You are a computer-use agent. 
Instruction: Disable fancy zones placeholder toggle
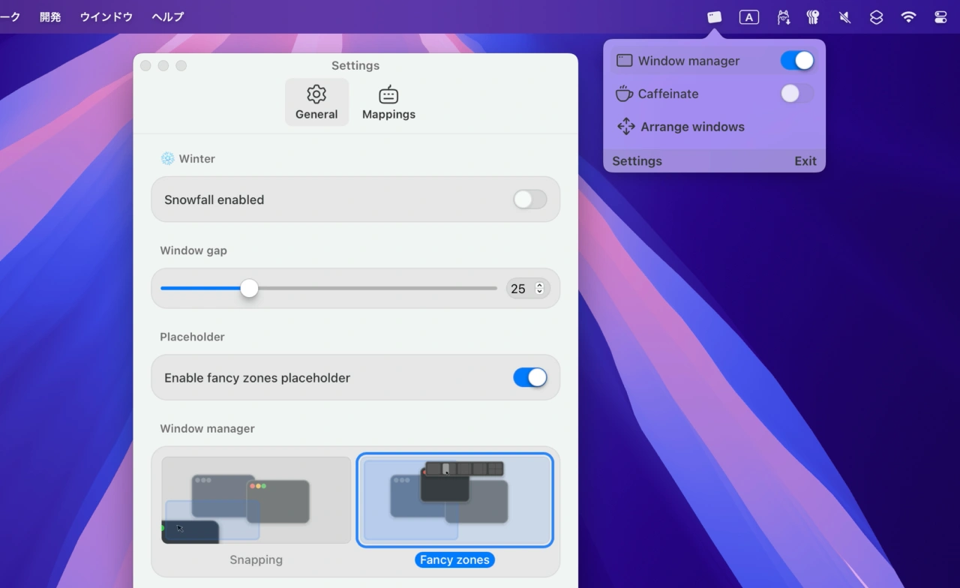point(529,378)
